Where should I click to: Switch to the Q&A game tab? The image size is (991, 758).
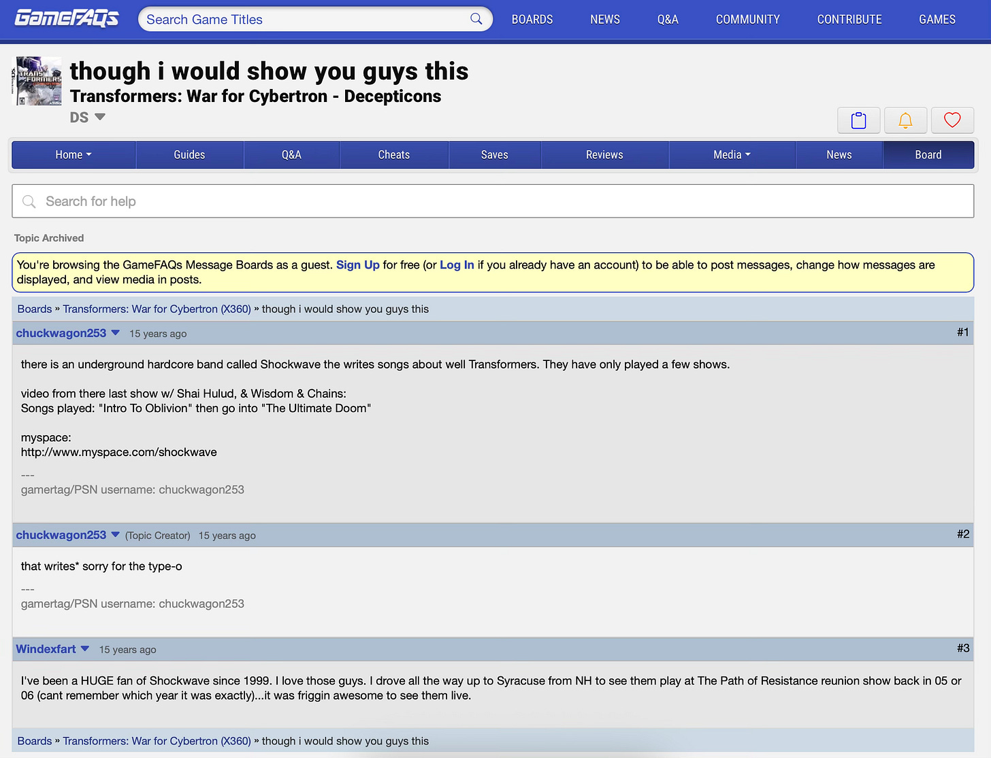[291, 155]
